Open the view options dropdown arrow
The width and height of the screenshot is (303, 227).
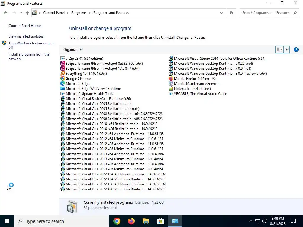click(x=286, y=50)
